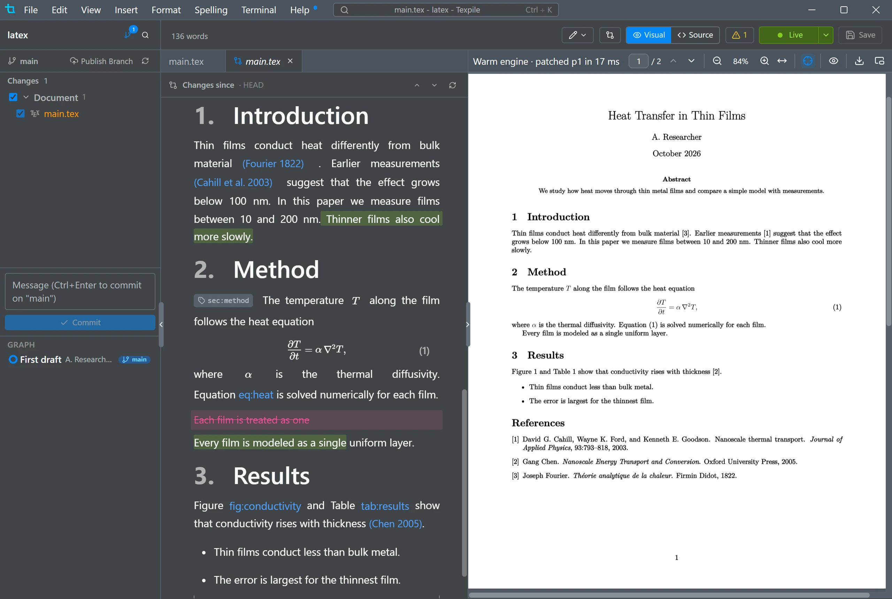Collapse the preview pane with handle arrow
This screenshot has width=892, height=599.
[x=468, y=325]
